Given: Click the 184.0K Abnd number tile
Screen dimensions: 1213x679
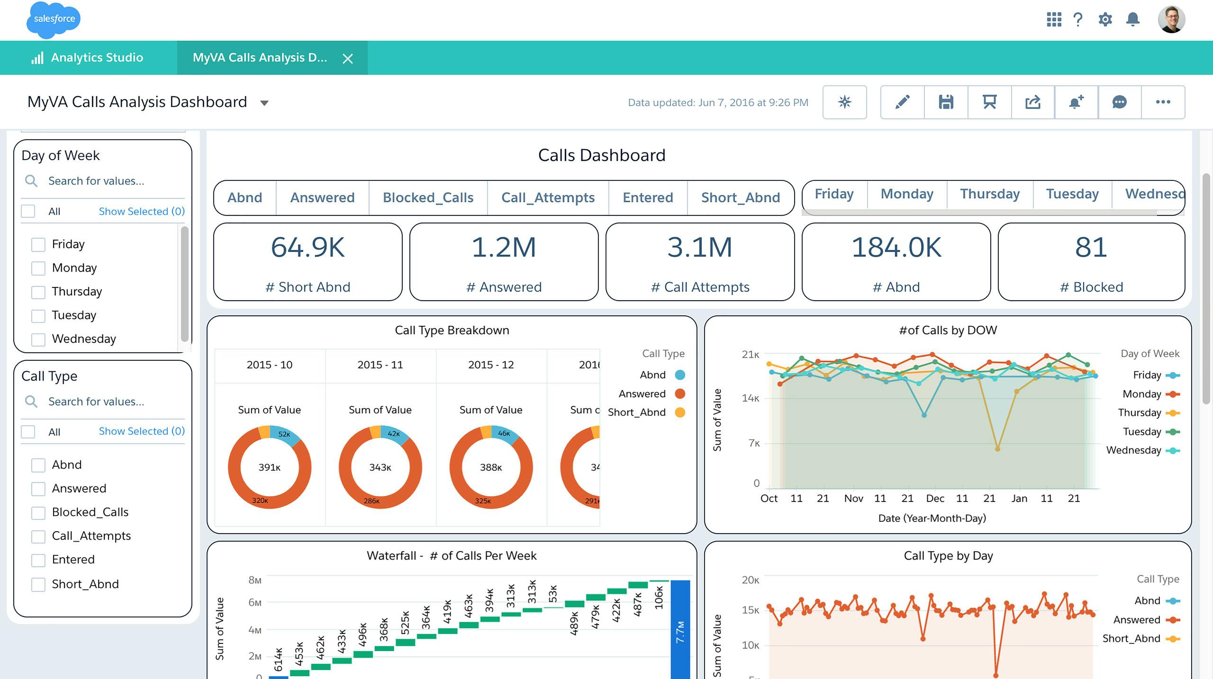Looking at the screenshot, I should click(896, 262).
